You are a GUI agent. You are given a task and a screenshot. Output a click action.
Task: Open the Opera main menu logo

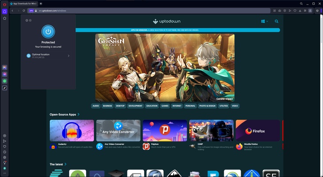click(4, 4)
